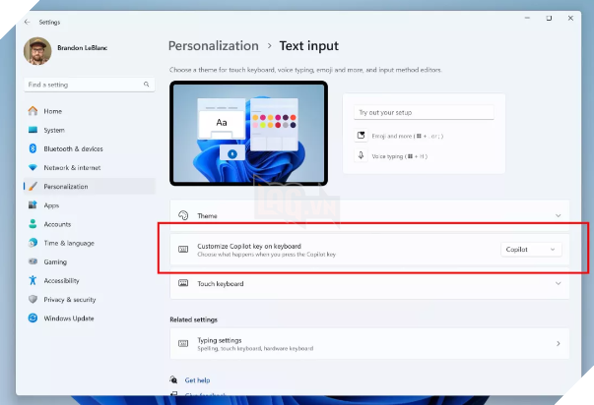The height and width of the screenshot is (405, 594).
Task: Go to Home settings page
Action: click(x=90, y=111)
